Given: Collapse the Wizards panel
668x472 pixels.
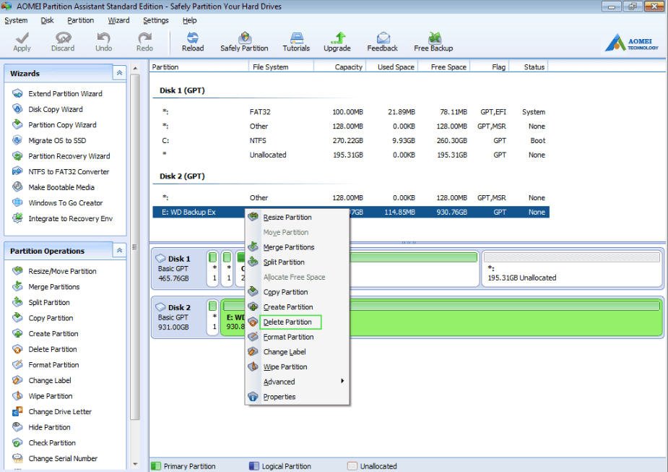Looking at the screenshot, I should tap(118, 73).
